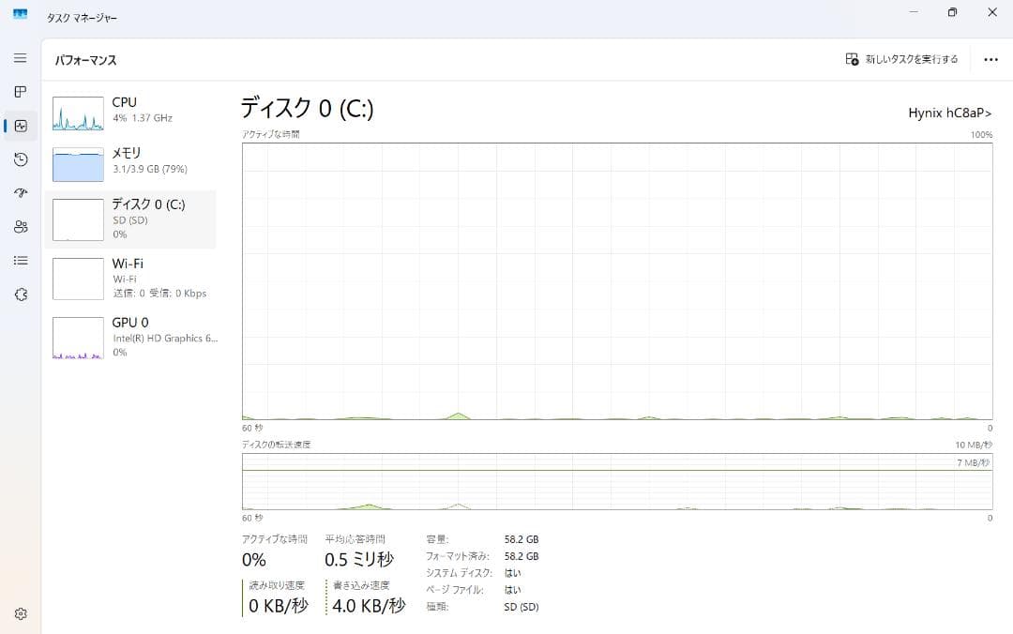Select the GPU 0 performance tile

pyautogui.click(x=131, y=337)
